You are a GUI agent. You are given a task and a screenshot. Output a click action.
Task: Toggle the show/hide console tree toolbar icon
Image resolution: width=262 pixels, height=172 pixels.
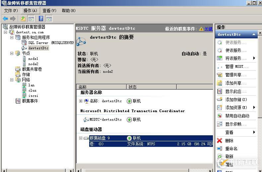point(31,19)
